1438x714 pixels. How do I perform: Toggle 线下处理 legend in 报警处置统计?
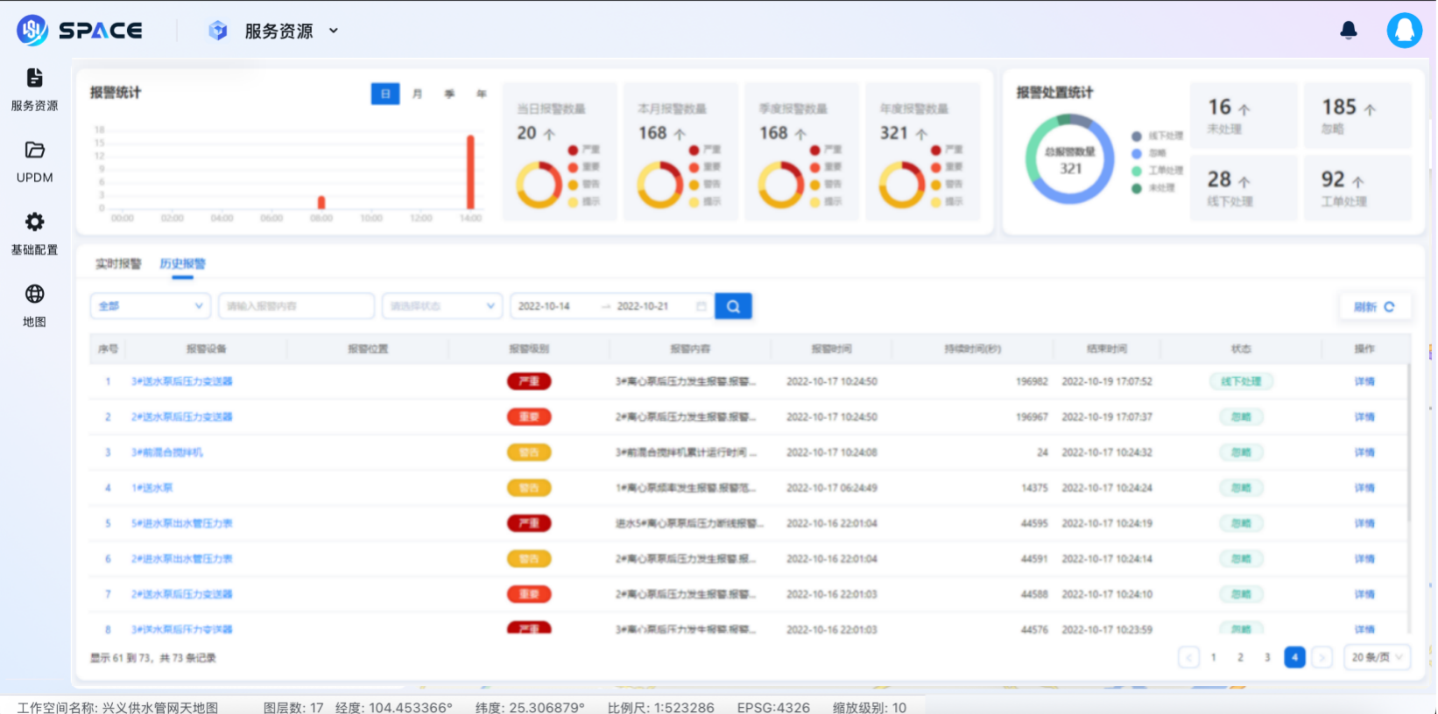pyautogui.click(x=1157, y=136)
